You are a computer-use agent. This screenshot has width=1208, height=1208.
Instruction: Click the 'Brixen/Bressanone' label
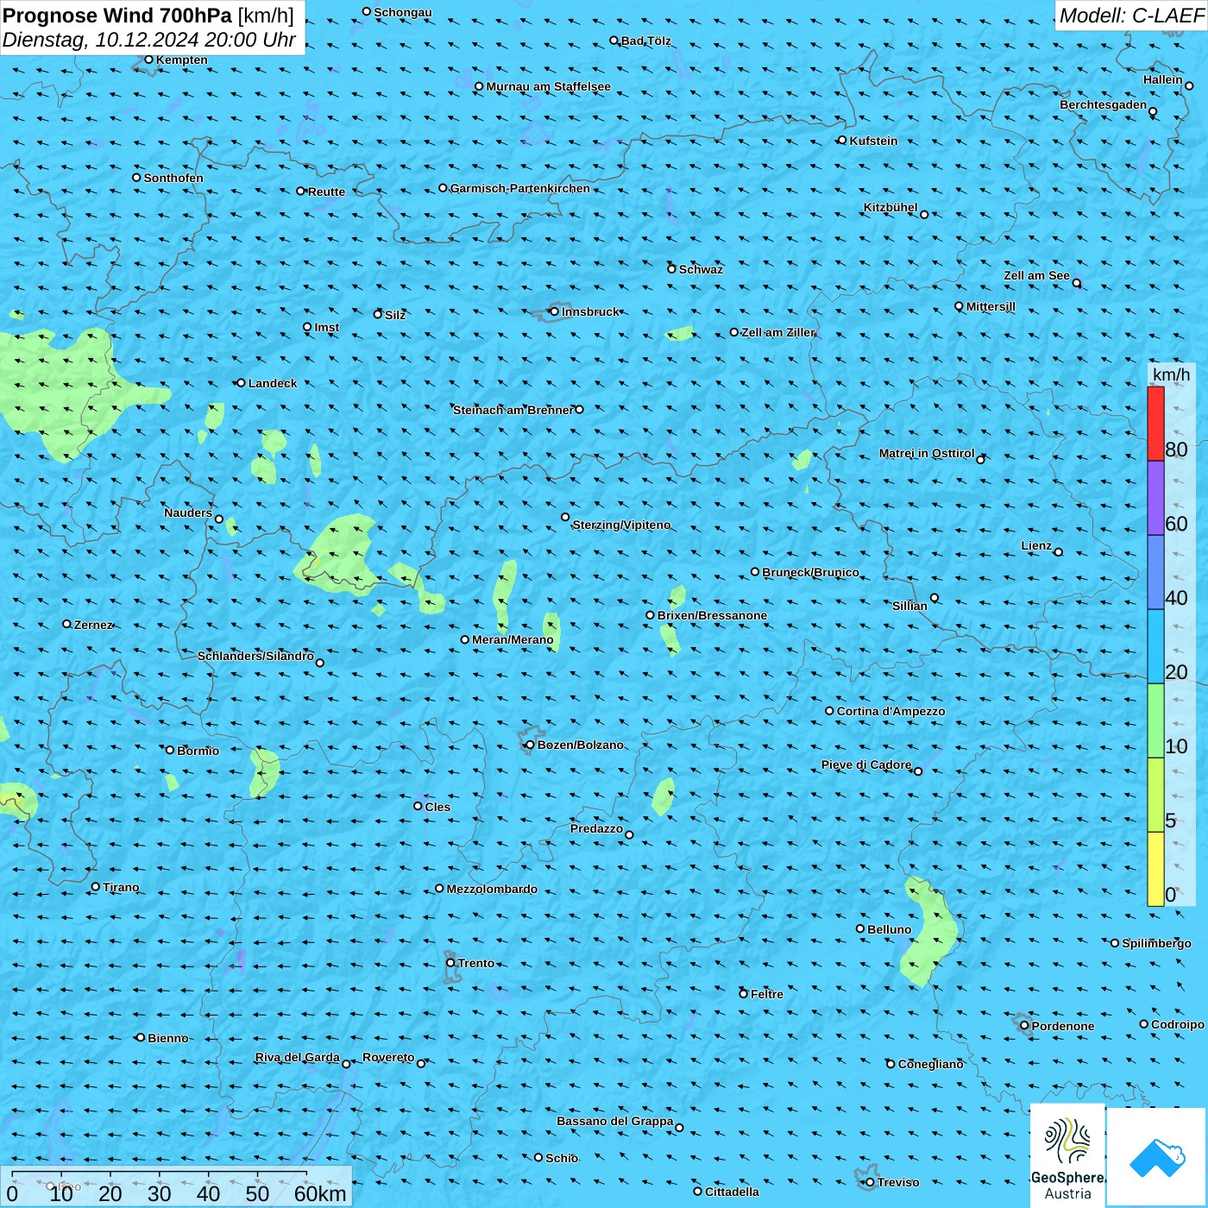point(712,615)
